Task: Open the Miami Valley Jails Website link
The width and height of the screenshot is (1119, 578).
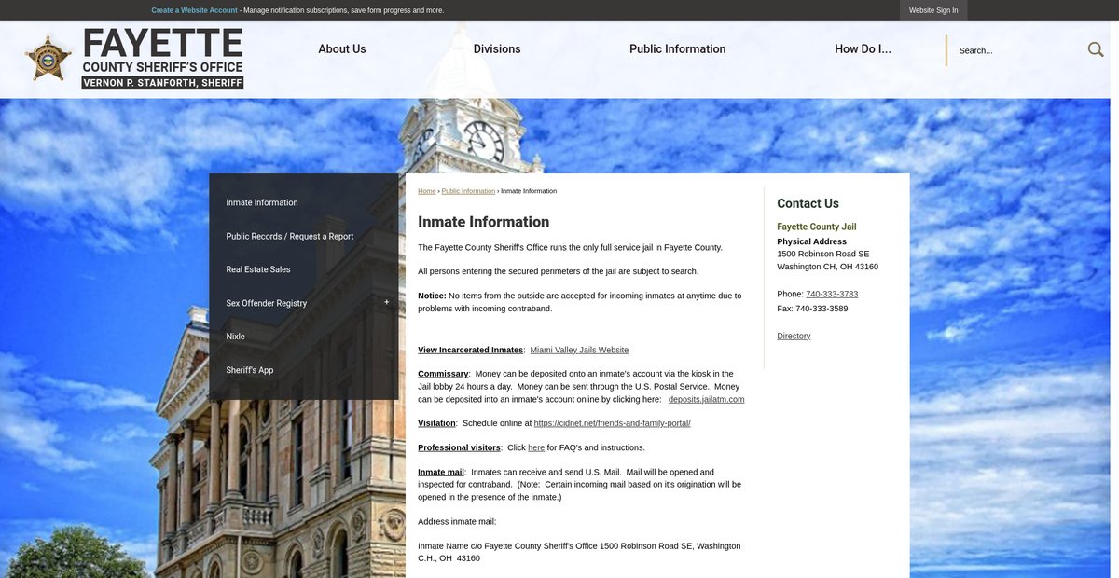Action: 579,350
